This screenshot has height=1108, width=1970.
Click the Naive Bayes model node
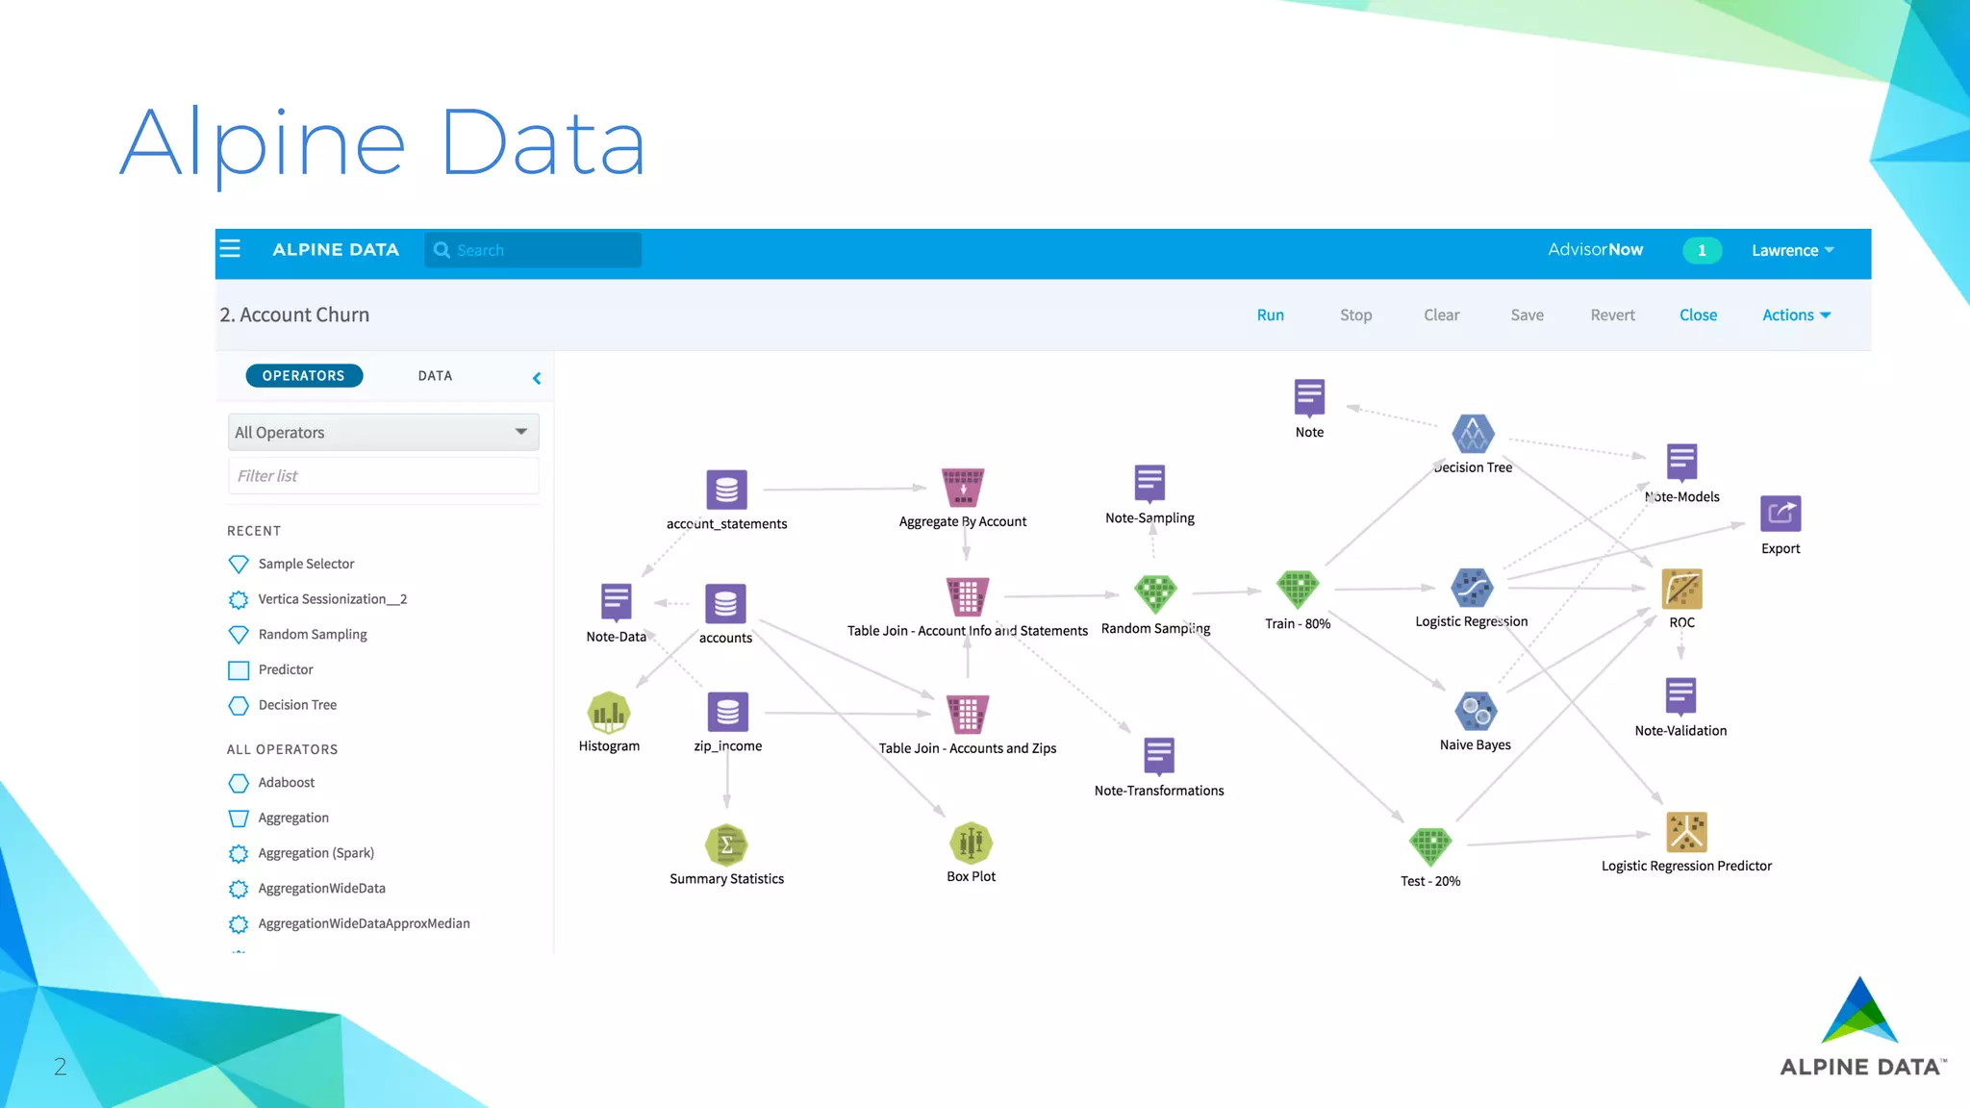pyautogui.click(x=1476, y=712)
